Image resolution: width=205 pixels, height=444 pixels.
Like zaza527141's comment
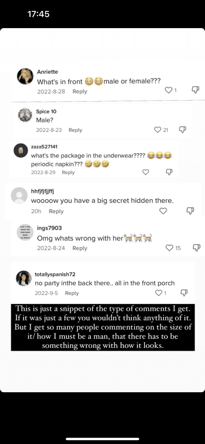coord(145,172)
